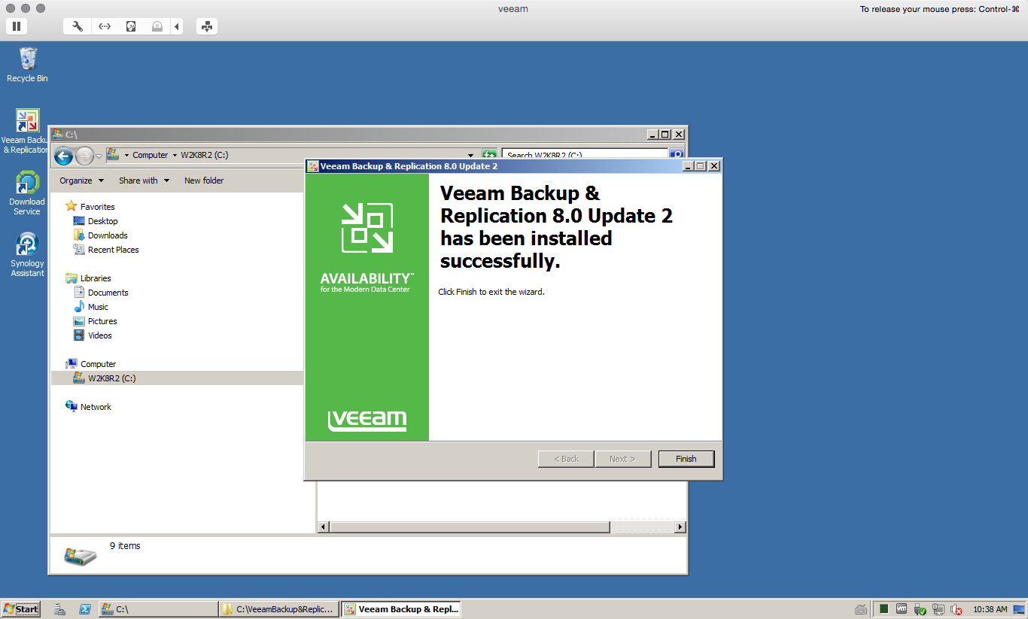Image resolution: width=1028 pixels, height=619 pixels.
Task: Click the Veeam Backup & Repl... taskbar button
Action: click(x=400, y=609)
